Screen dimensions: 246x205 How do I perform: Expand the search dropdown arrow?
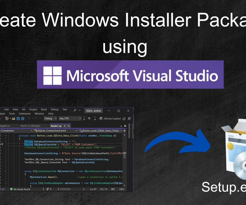[x=79, y=110]
